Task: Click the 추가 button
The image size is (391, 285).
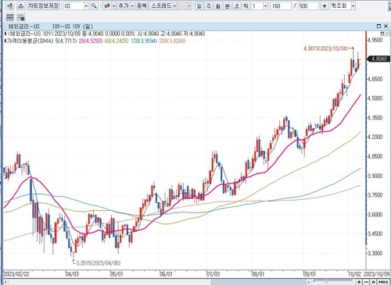Action: tap(124, 5)
